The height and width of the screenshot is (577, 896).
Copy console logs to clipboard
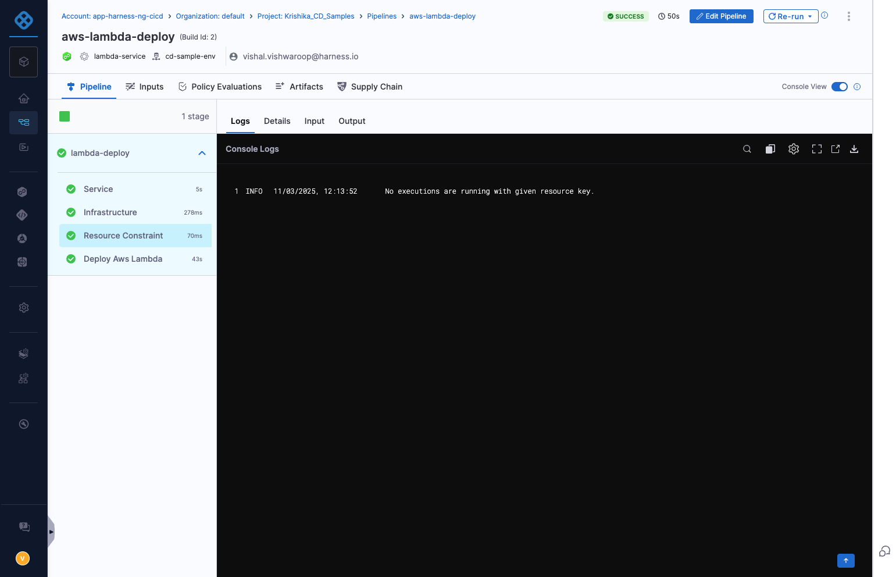[x=770, y=149]
